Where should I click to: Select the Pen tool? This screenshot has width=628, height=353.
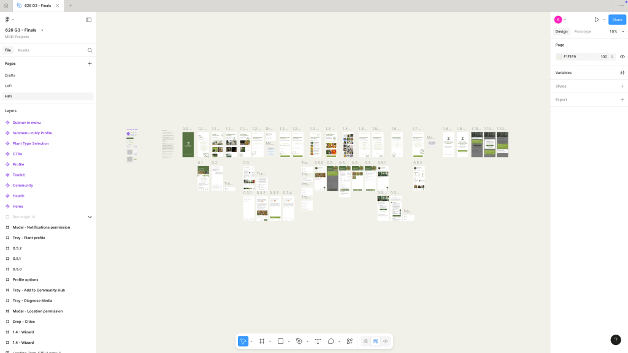(x=299, y=341)
